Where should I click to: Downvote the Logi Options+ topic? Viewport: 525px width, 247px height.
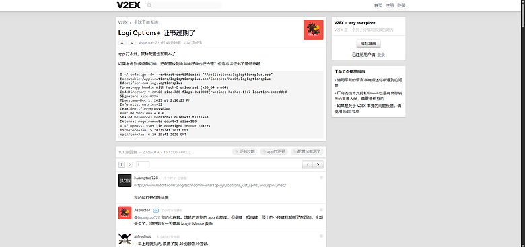[132, 43]
